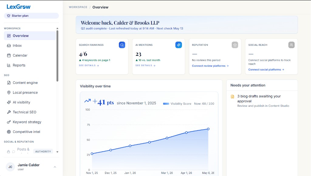
Task: Open See Details under Search Rankings
Action: tap(89, 66)
